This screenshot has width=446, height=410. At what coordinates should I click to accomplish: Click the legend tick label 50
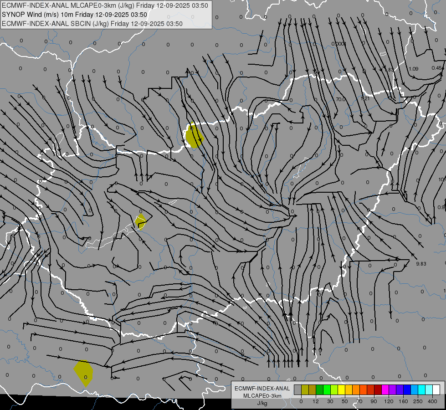pos(345,401)
